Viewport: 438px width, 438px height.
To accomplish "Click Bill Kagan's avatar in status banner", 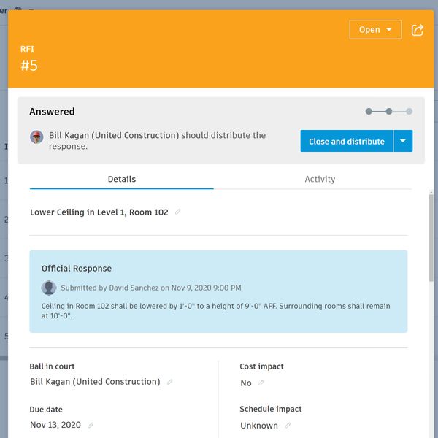I will click(36, 137).
